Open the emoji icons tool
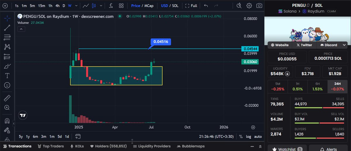 click(7, 85)
